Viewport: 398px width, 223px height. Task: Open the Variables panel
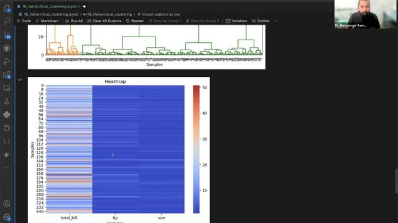click(236, 21)
